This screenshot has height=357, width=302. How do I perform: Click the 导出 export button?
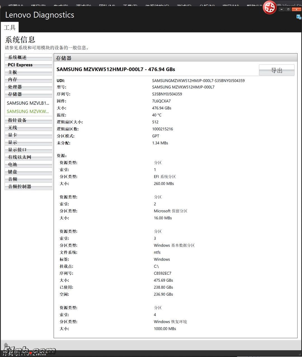pyautogui.click(x=277, y=70)
